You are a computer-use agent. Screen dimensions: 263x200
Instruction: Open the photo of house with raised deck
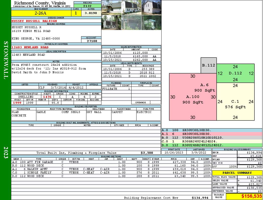point(111,8)
